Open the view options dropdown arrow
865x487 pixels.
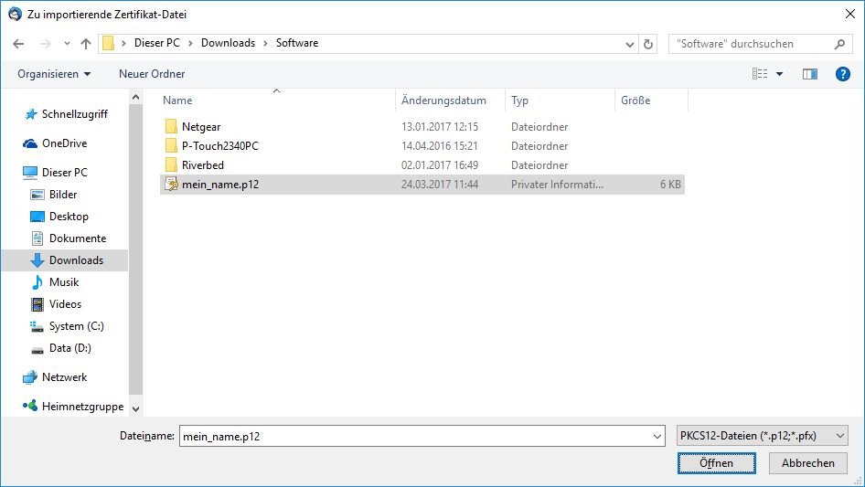[779, 74]
